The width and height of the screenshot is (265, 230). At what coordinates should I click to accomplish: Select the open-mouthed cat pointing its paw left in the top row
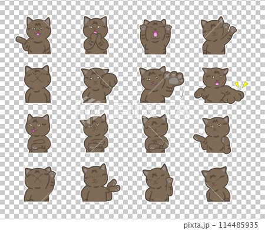34,36
